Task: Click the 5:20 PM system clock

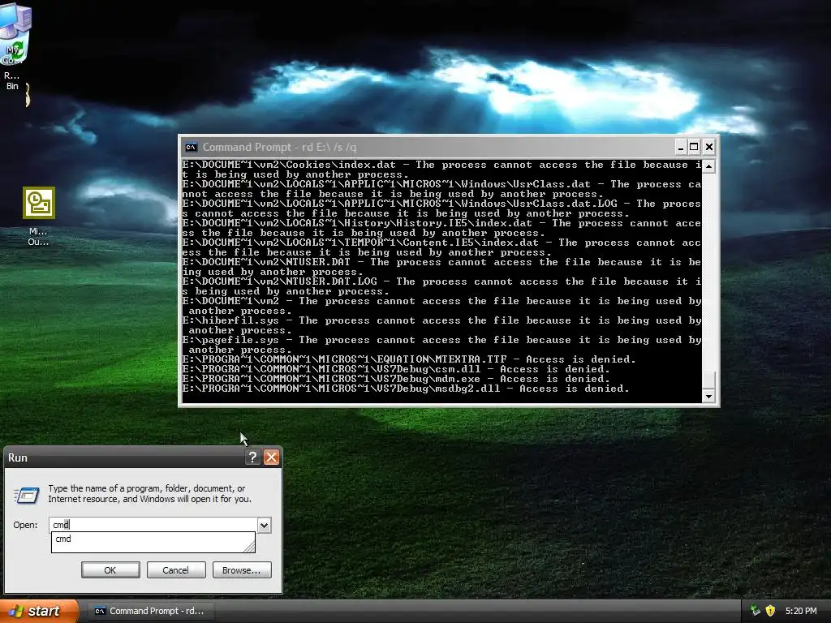Action: [x=801, y=611]
